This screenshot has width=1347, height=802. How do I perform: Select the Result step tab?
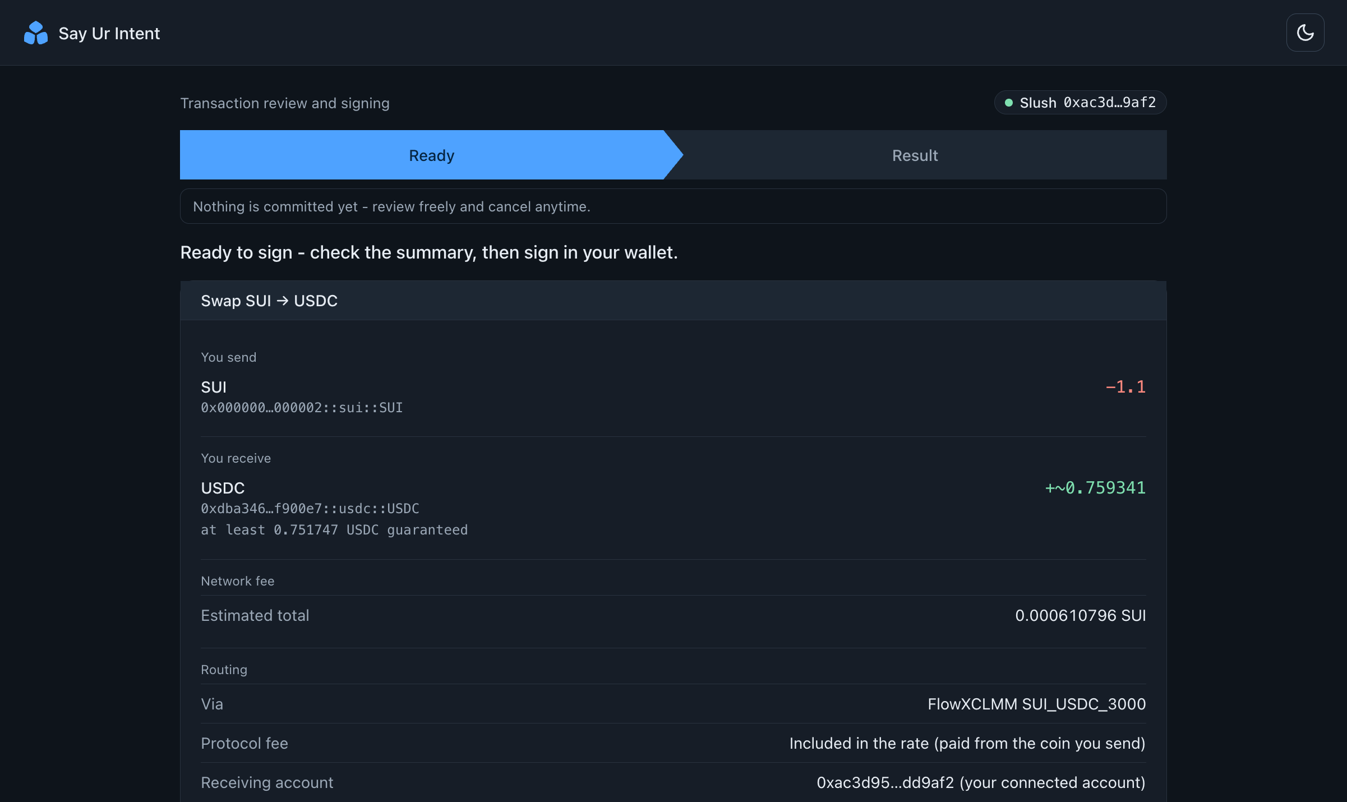915,155
